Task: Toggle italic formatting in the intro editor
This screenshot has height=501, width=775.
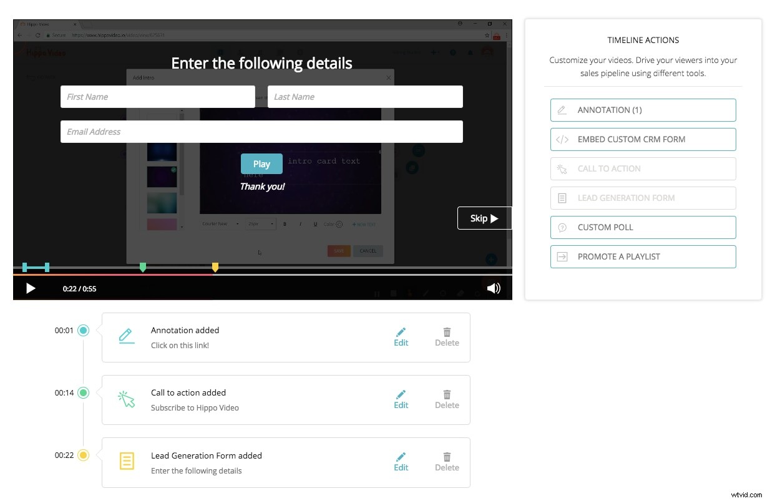Action: (x=300, y=224)
